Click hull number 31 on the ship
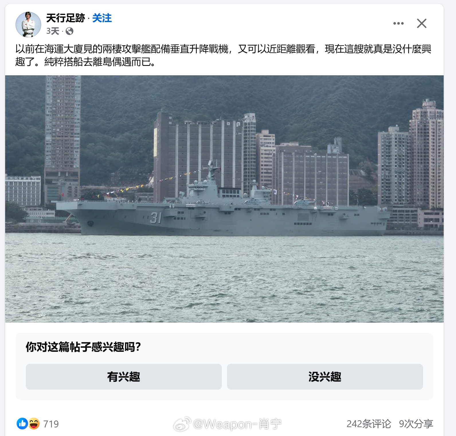The width and height of the screenshot is (456, 436). 156,218
